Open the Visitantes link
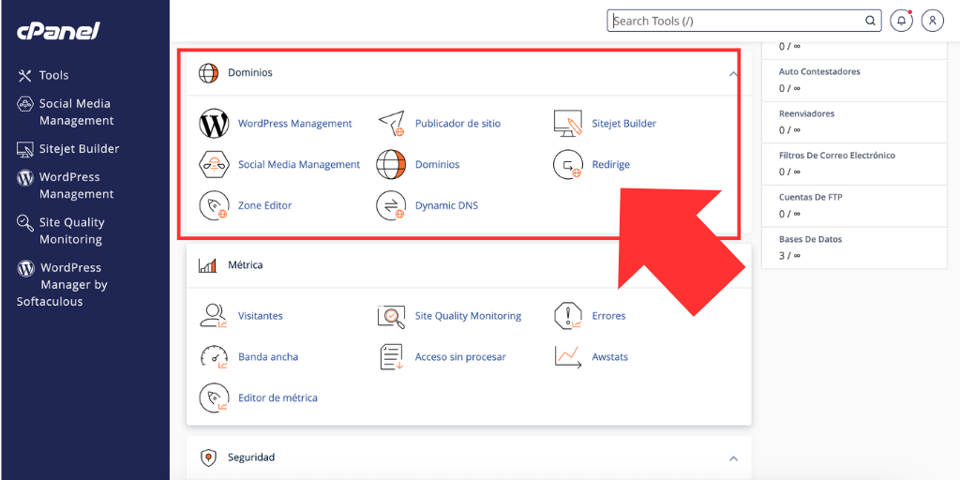Image resolution: width=960 pixels, height=480 pixels. point(261,316)
